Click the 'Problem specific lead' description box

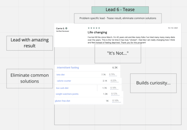point(118,18)
